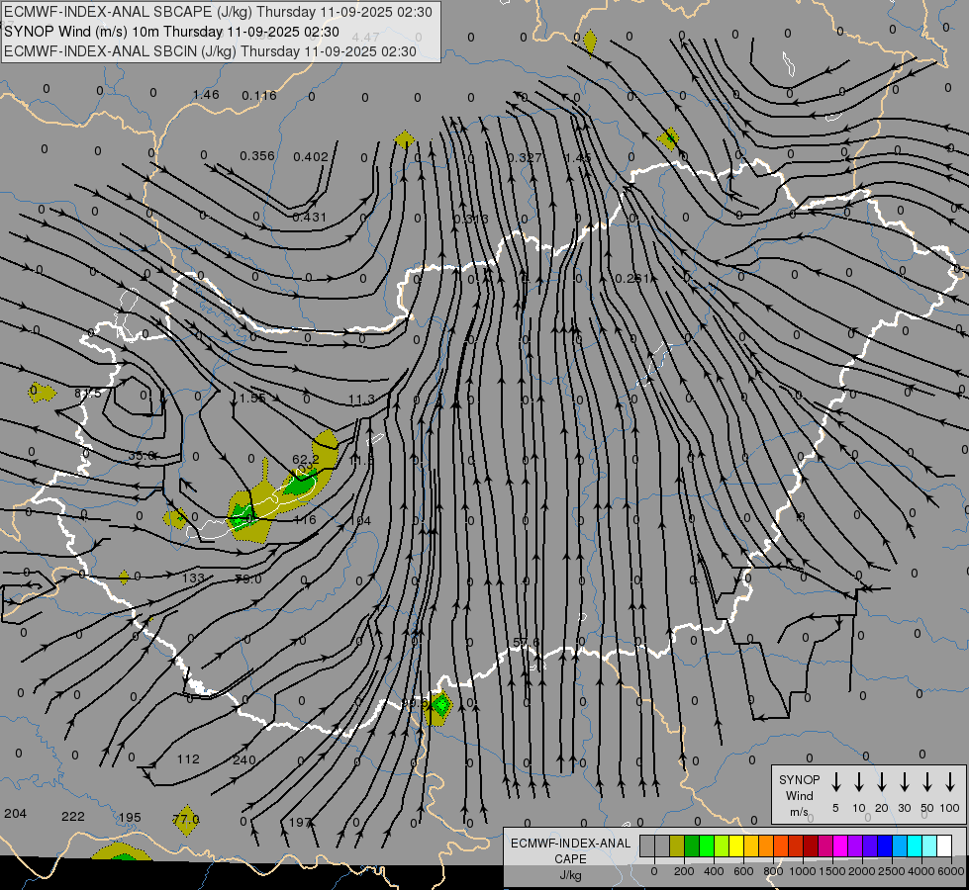Image resolution: width=969 pixels, height=890 pixels.
Task: Click the 195 value at lower left
Action: click(130, 818)
